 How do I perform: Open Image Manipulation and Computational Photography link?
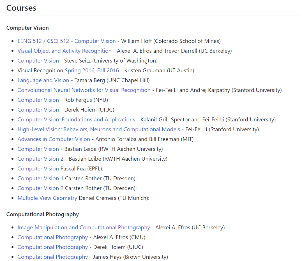pyautogui.click(x=84, y=228)
